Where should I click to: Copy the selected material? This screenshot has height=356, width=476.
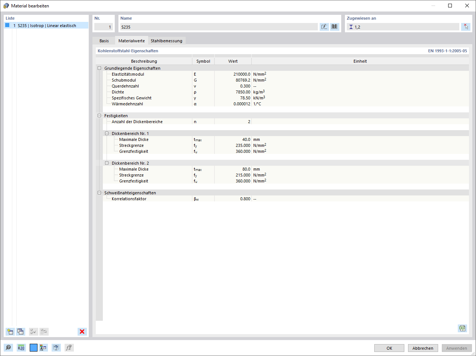(x=20, y=332)
